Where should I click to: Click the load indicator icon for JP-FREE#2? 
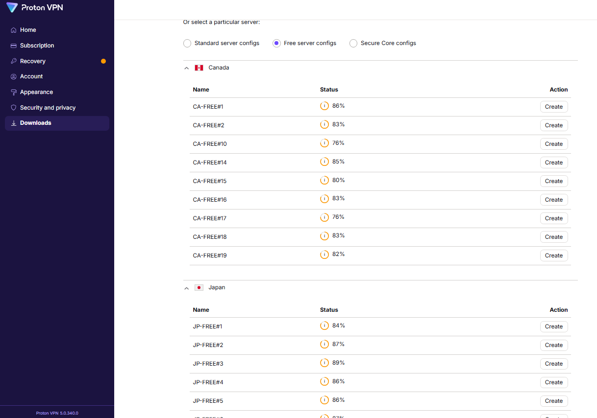[x=324, y=344]
